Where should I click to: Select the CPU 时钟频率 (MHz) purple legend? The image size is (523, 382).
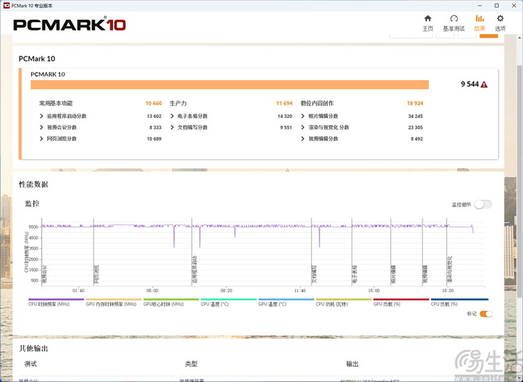pyautogui.click(x=56, y=303)
